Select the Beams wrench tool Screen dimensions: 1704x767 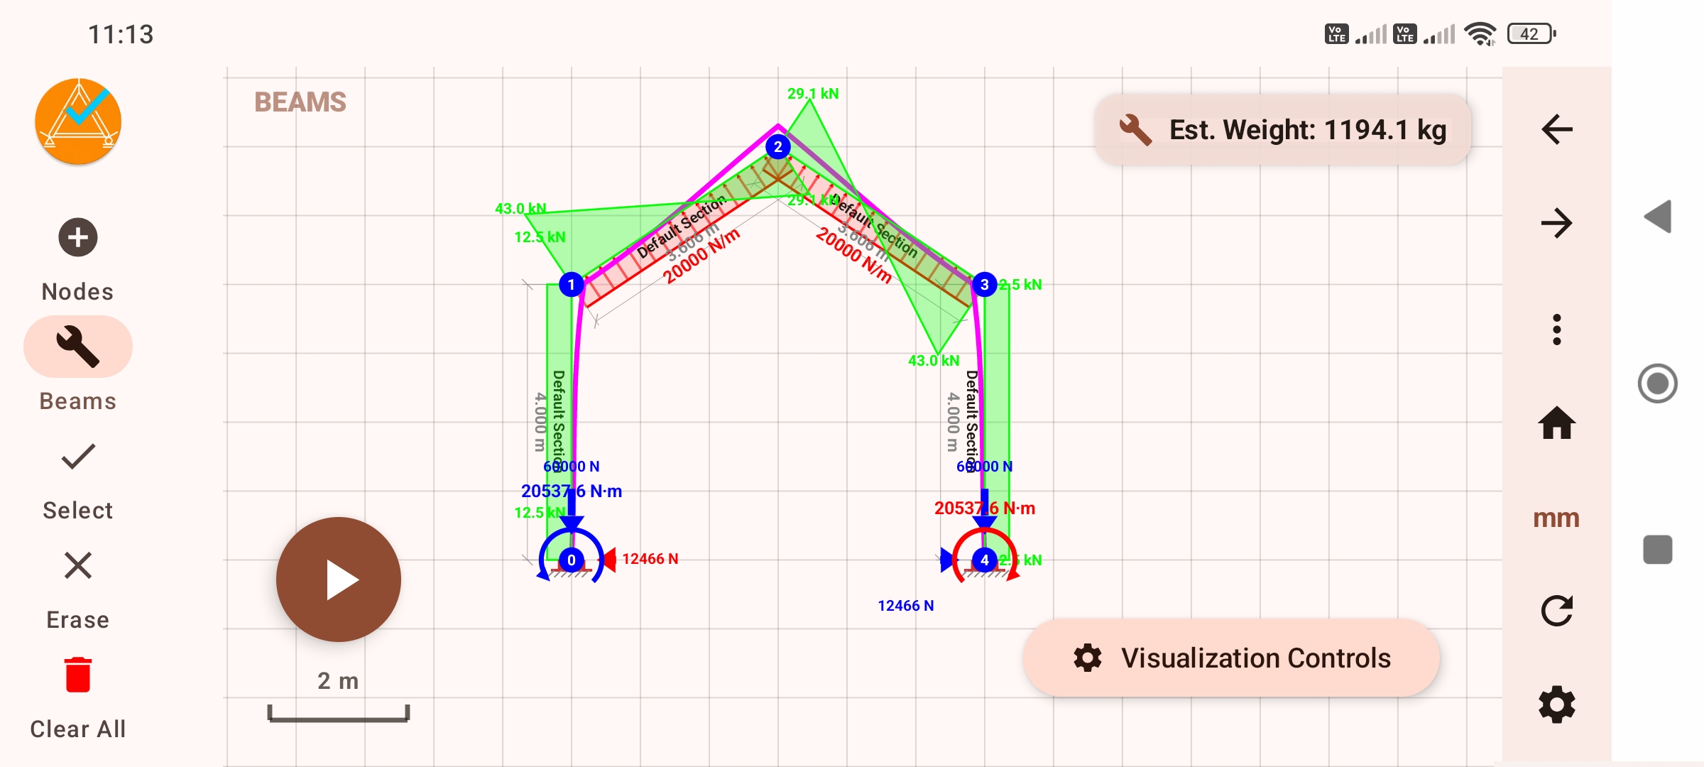[x=78, y=347]
